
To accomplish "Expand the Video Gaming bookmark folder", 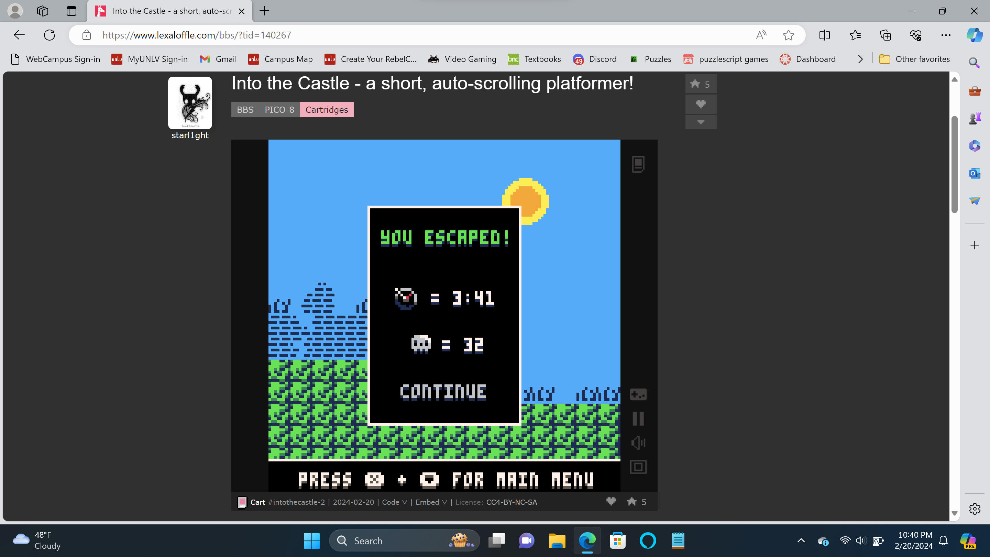I will click(462, 59).
